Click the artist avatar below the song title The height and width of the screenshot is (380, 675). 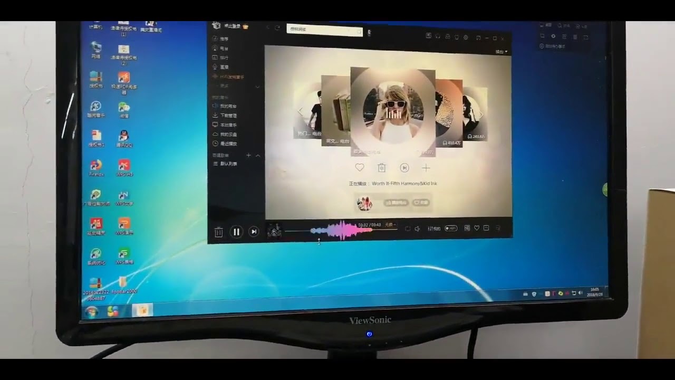pyautogui.click(x=364, y=203)
